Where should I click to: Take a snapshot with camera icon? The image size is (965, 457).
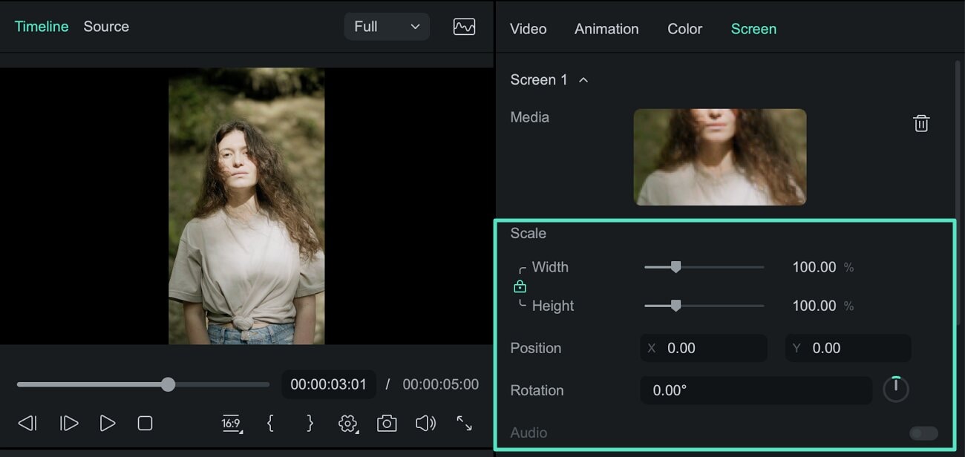[x=386, y=423]
